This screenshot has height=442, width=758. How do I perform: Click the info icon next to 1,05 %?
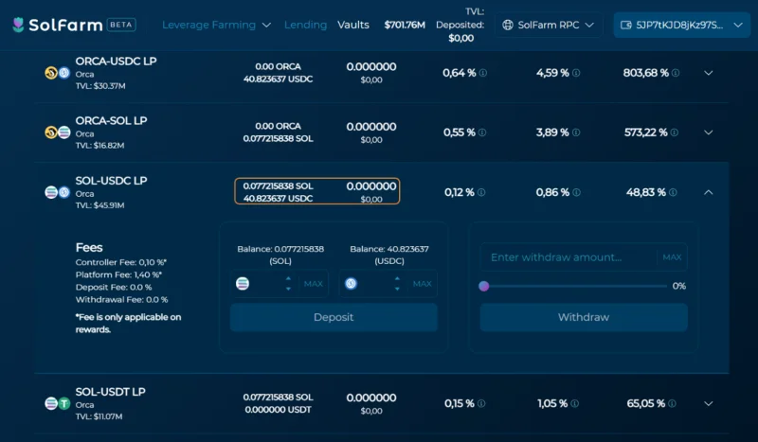click(574, 403)
